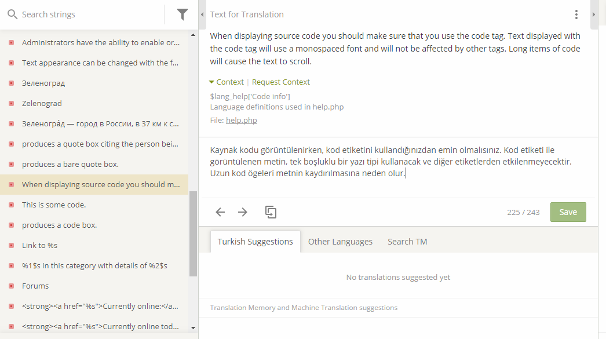606x339 pixels.
Task: Collapse the Context section
Action: pyautogui.click(x=227, y=82)
